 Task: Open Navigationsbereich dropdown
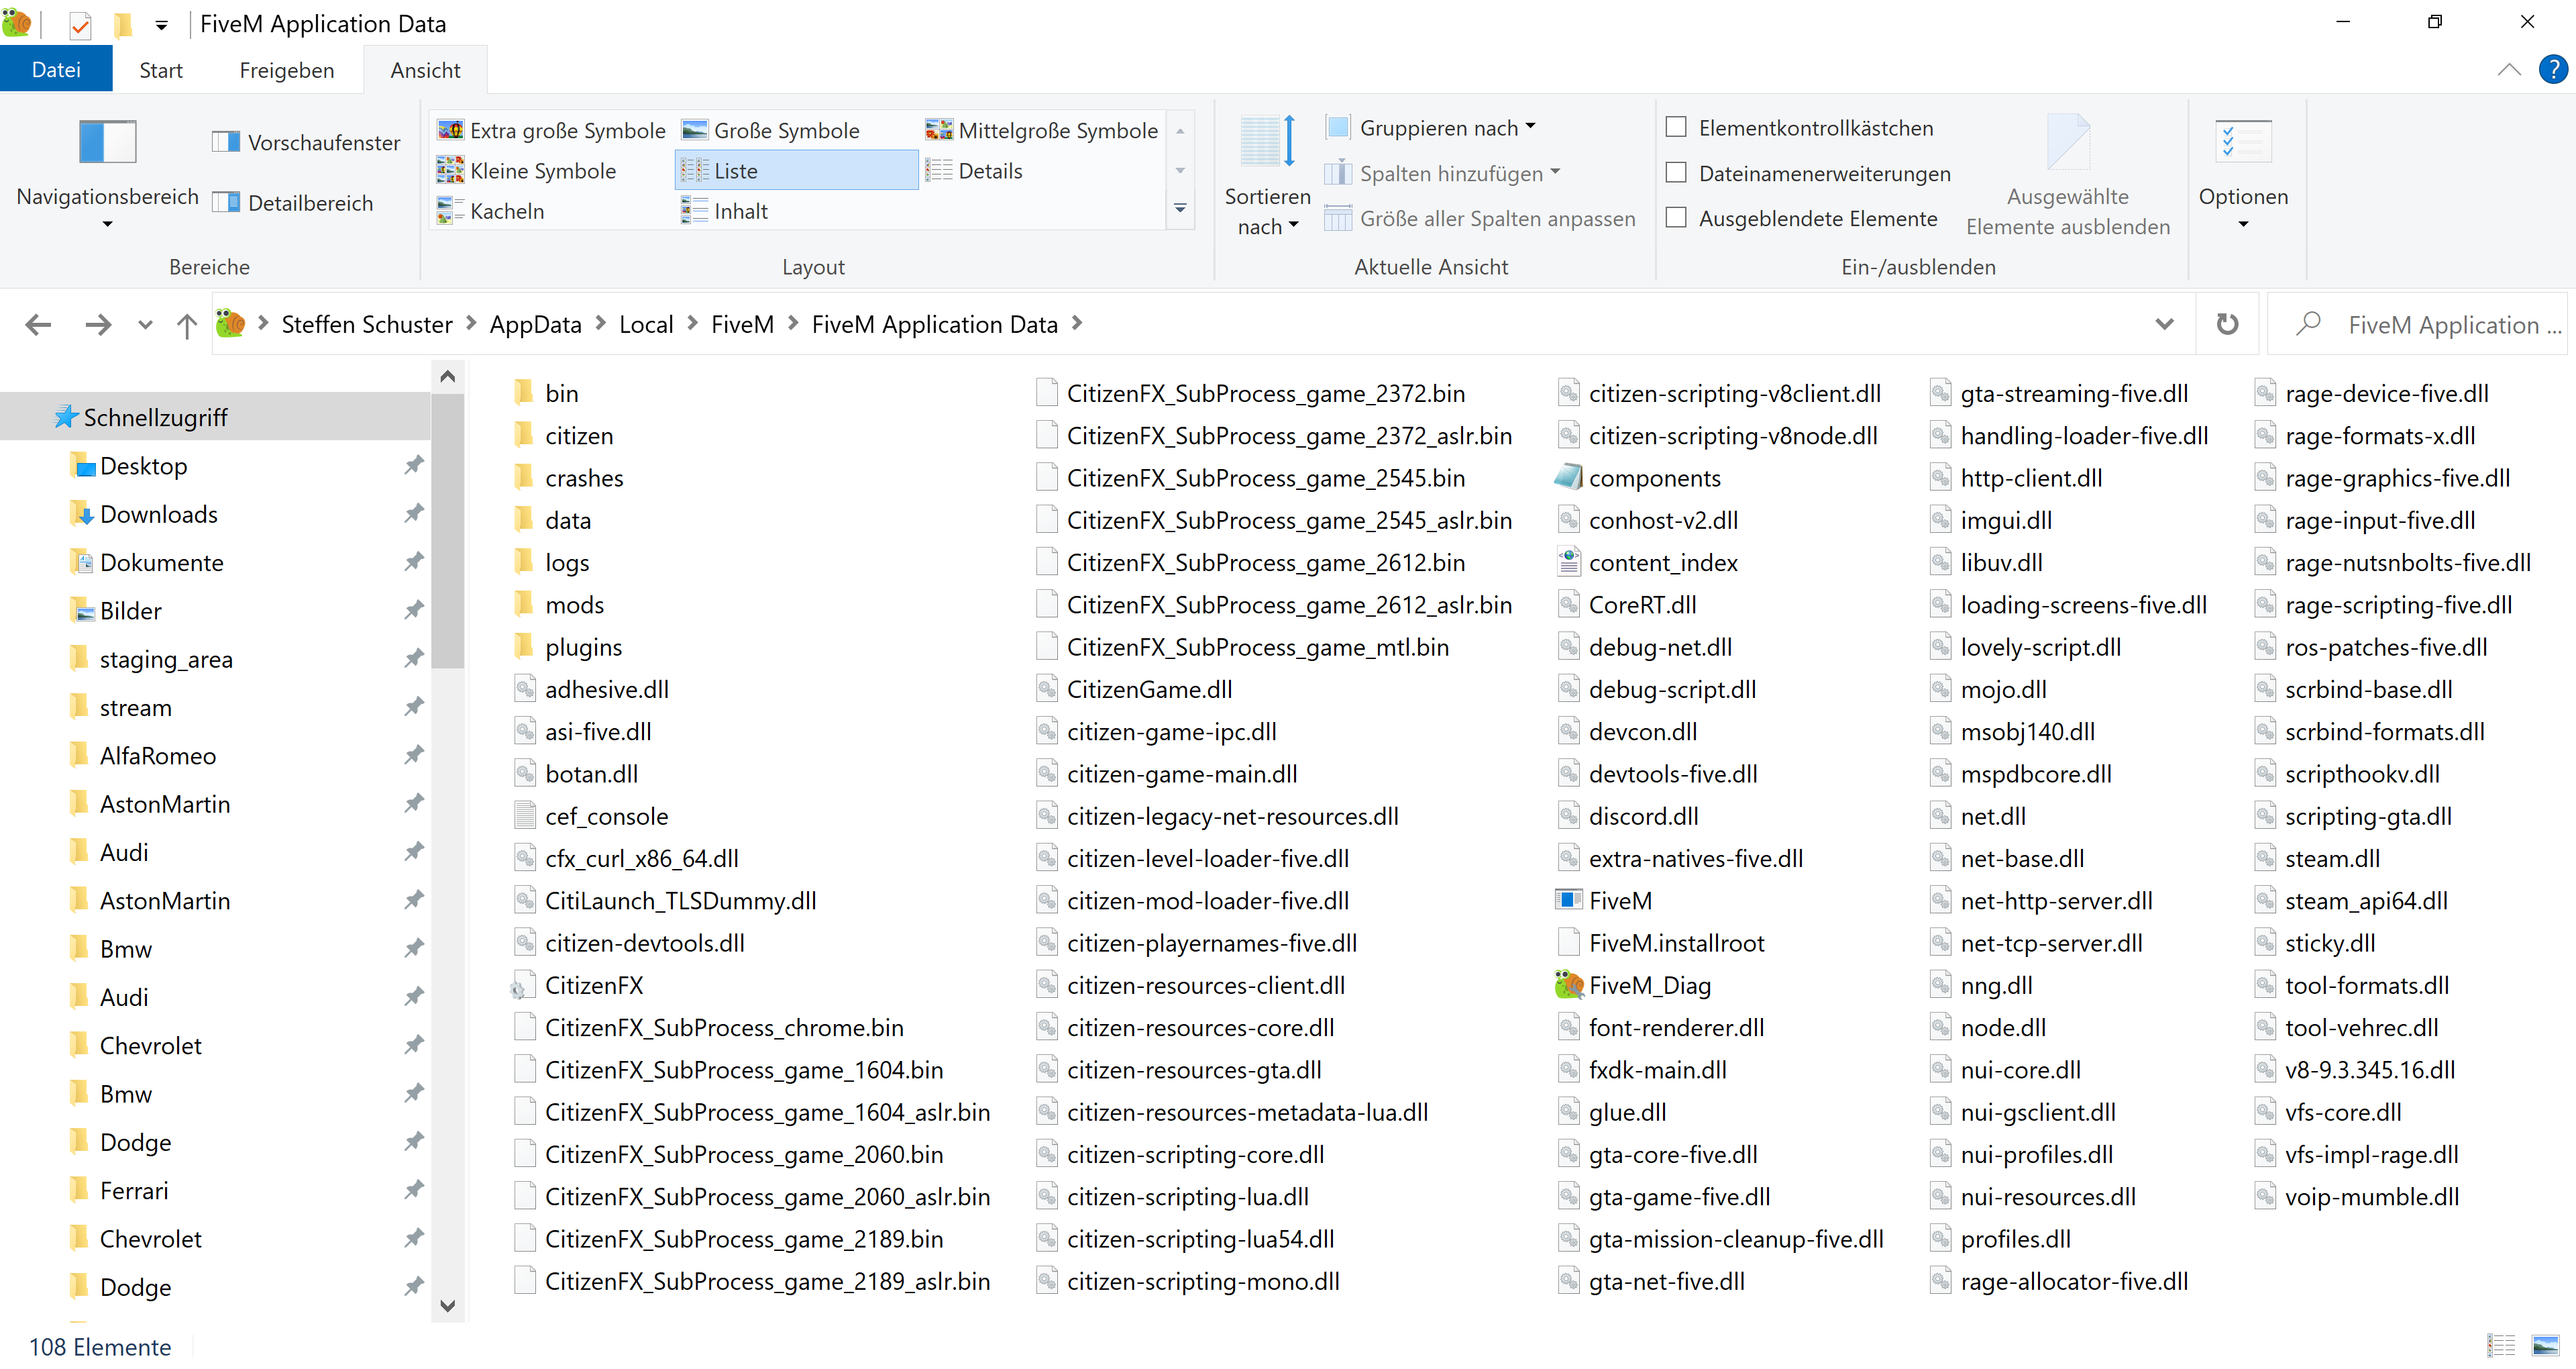click(x=107, y=224)
